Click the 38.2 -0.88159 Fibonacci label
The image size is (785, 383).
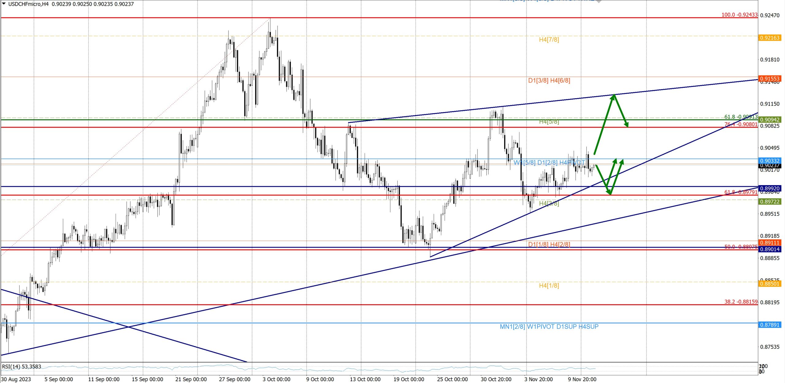click(741, 302)
